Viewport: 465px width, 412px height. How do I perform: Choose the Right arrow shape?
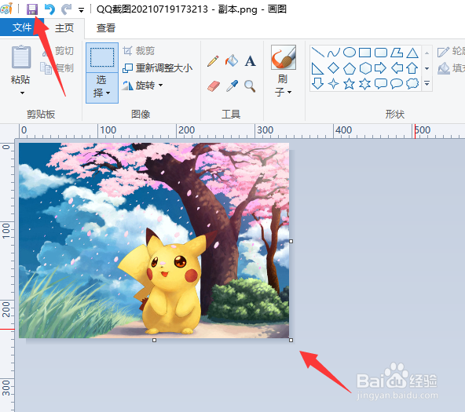click(x=380, y=68)
